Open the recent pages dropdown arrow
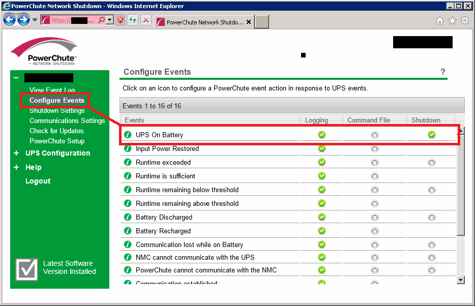Image resolution: width=475 pixels, height=306 pixels. pyautogui.click(x=35, y=20)
